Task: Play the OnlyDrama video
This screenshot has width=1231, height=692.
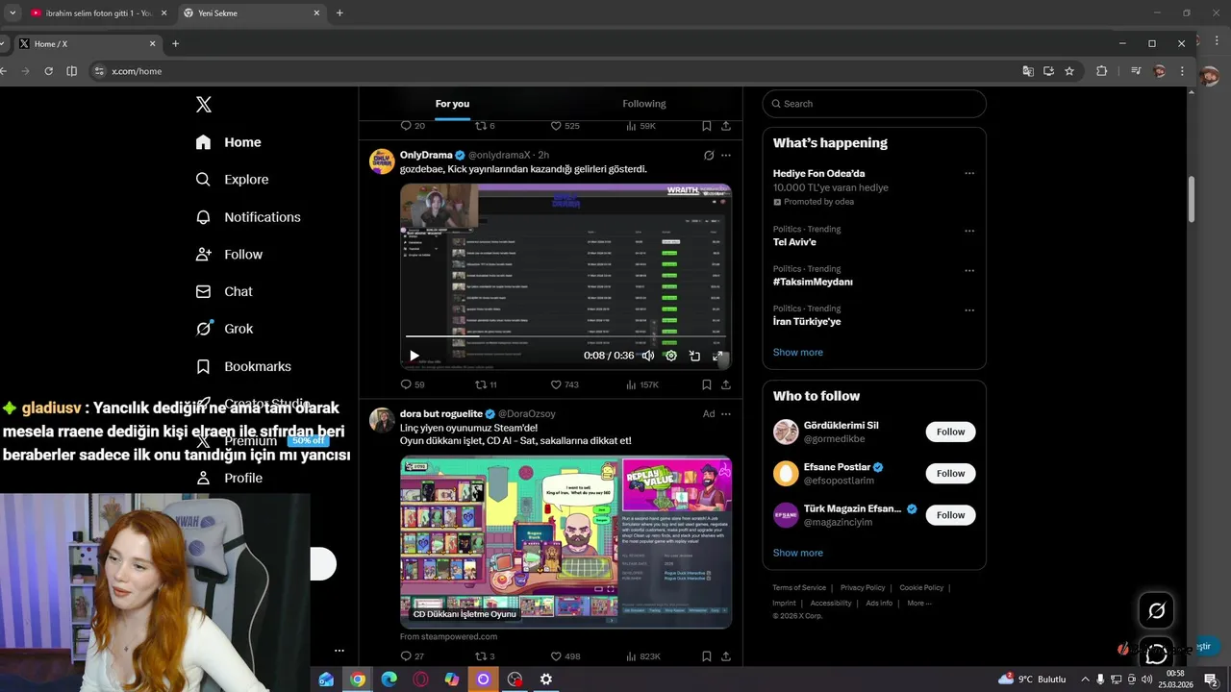Action: (415, 356)
